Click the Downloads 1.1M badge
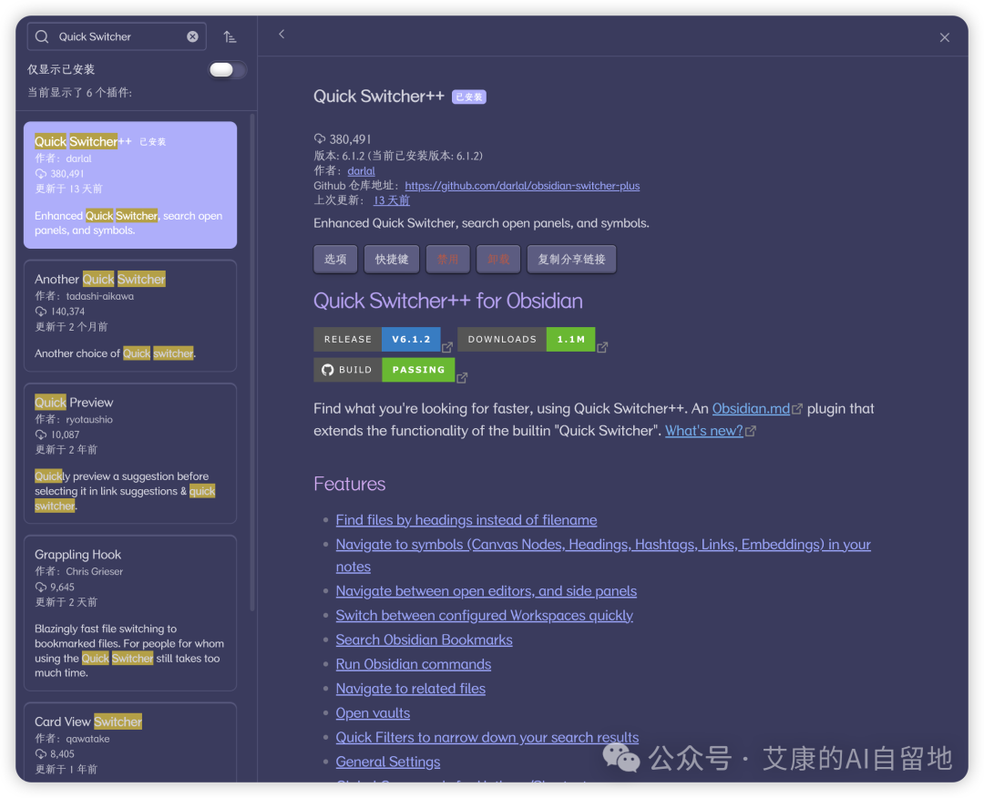The image size is (984, 798). click(527, 340)
